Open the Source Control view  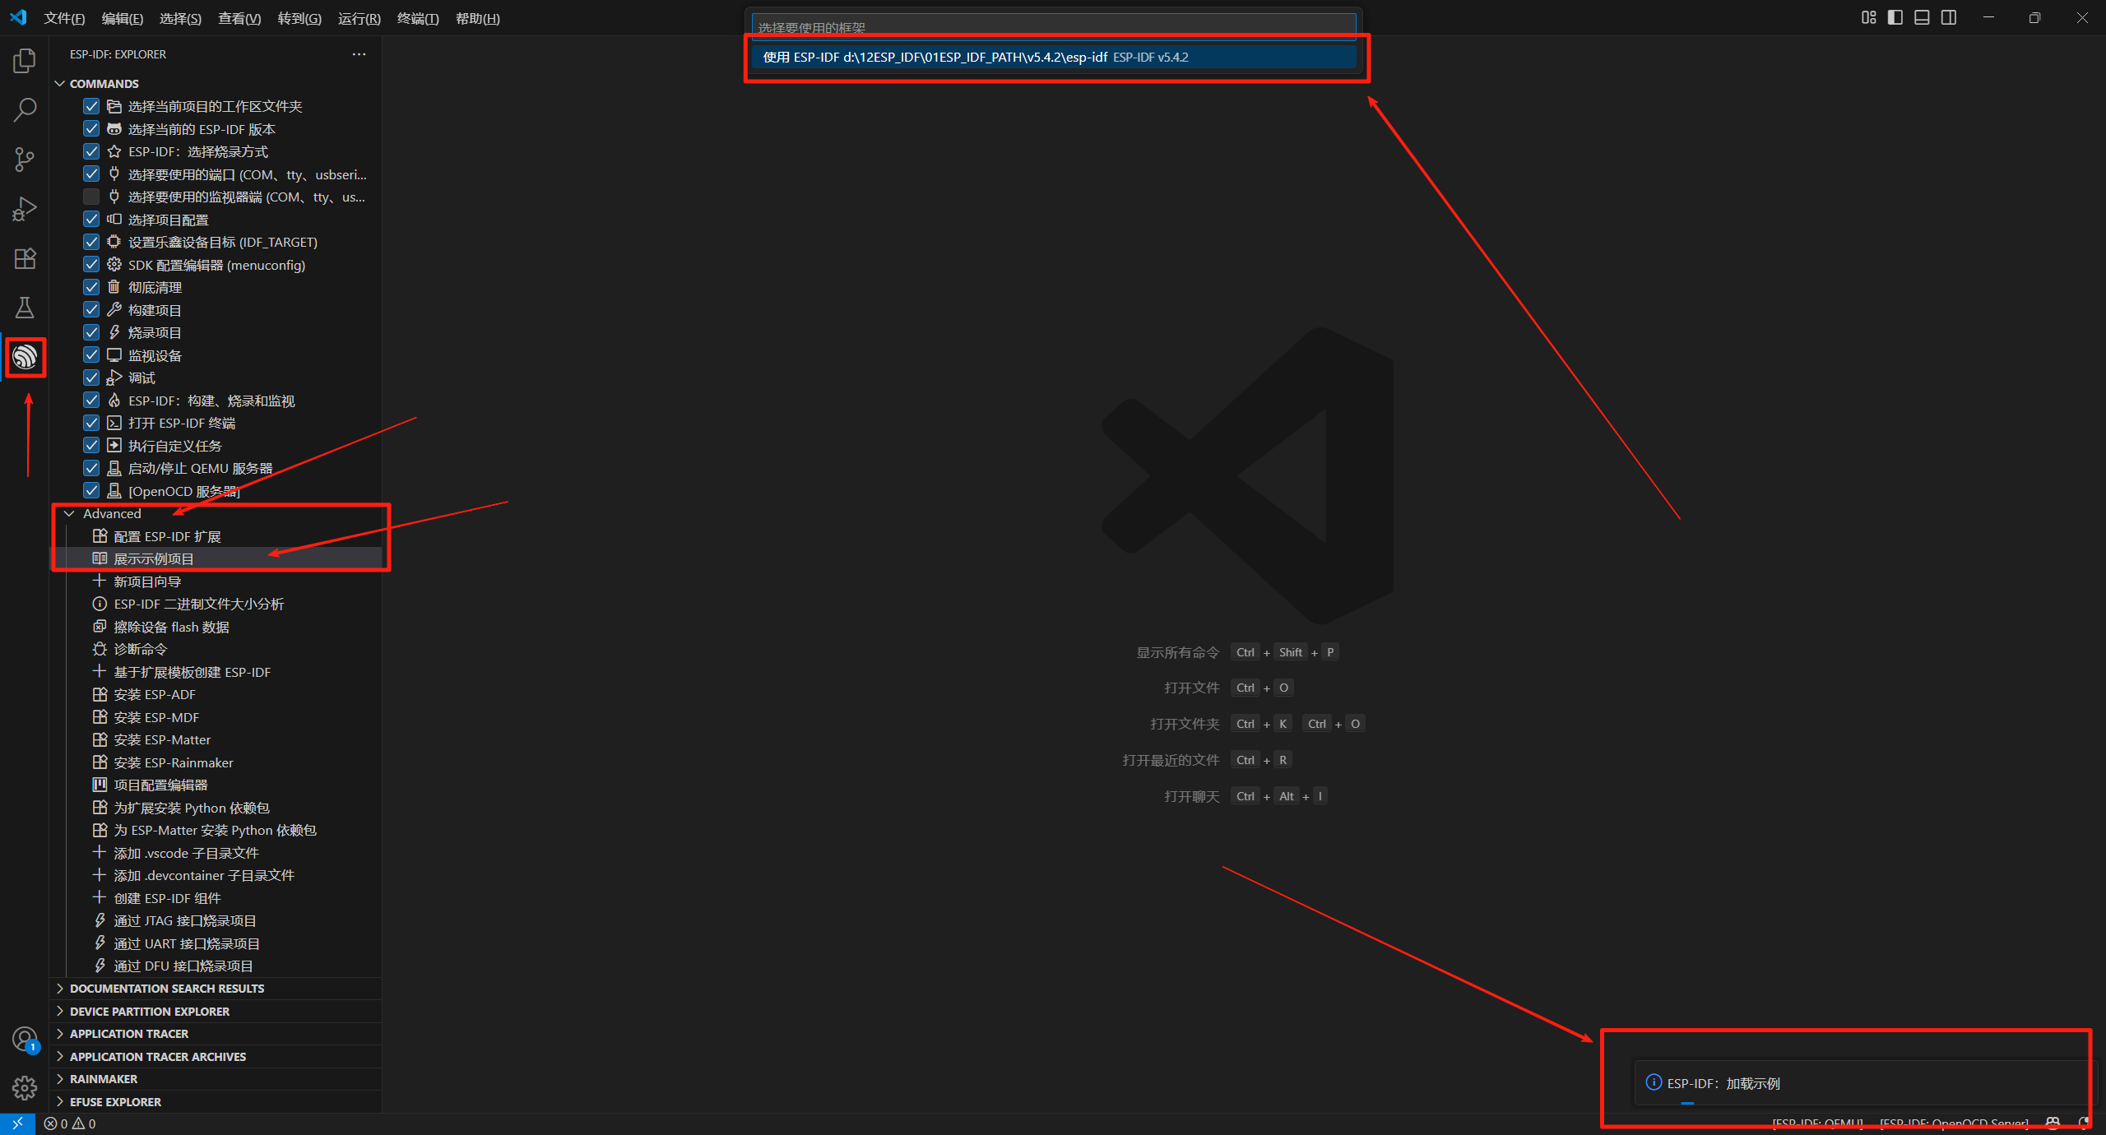pos(25,159)
